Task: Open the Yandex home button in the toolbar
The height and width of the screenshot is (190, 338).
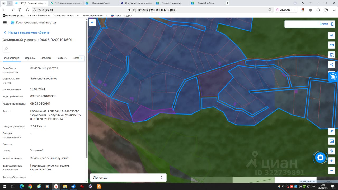Action: [x=20, y=10]
